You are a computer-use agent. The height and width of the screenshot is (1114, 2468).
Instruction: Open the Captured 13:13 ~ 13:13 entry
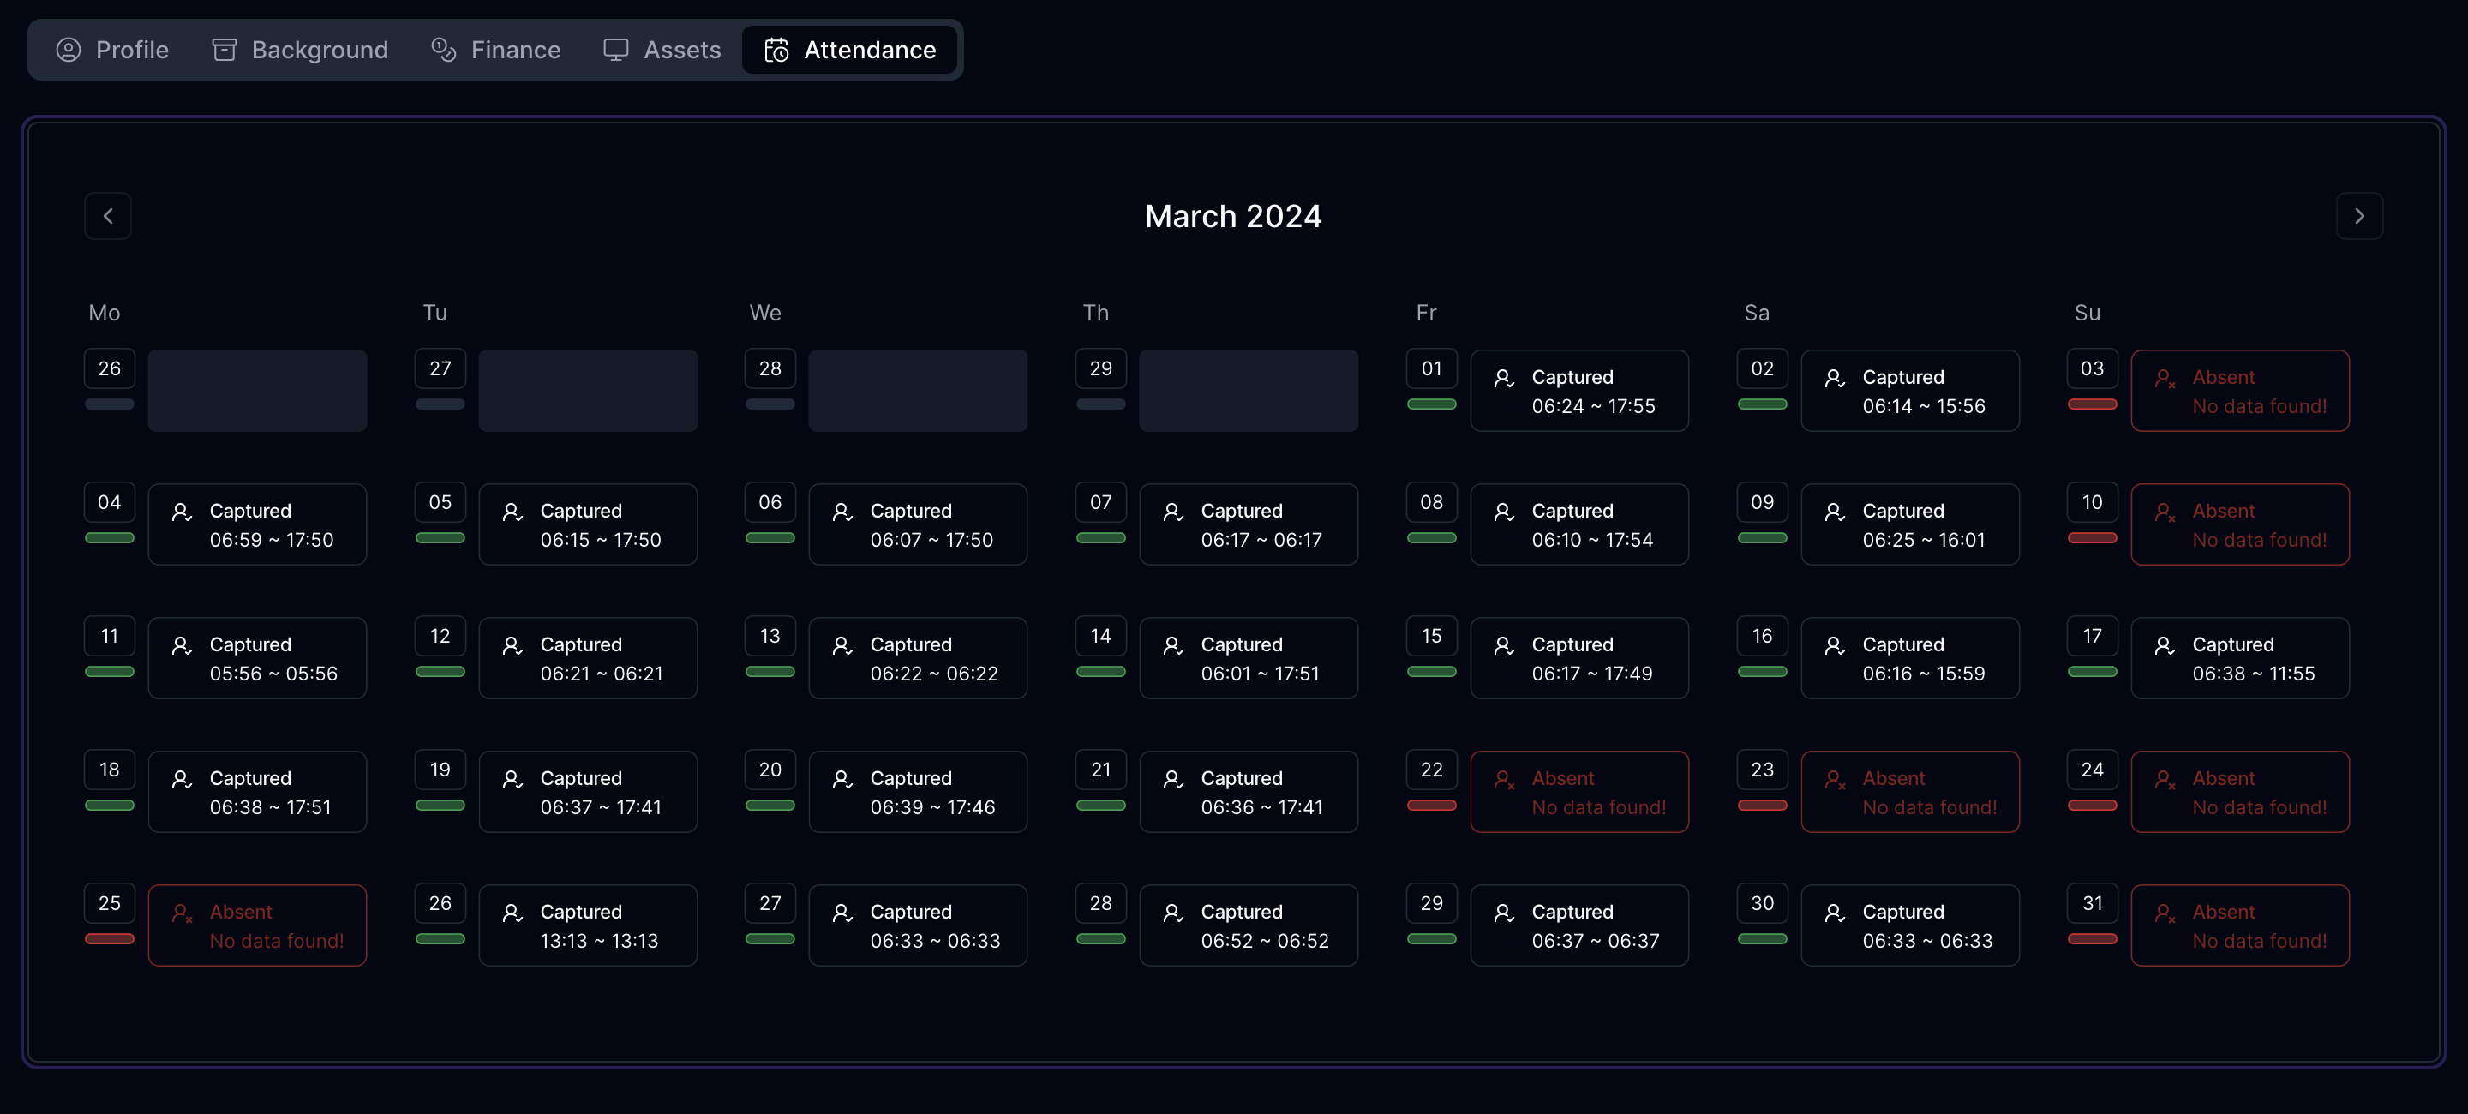[587, 925]
